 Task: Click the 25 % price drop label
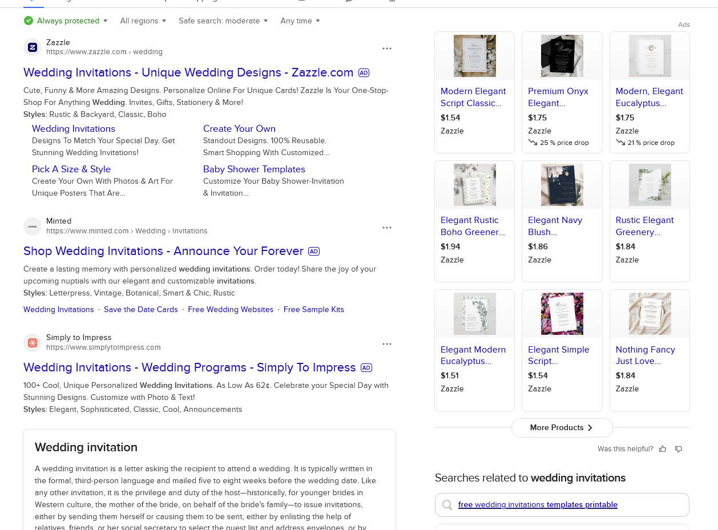tap(558, 143)
